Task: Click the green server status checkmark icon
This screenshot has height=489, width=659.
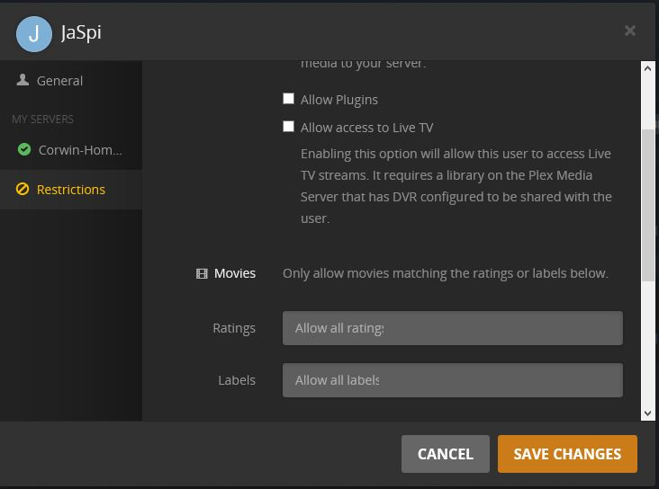Action: (24, 150)
